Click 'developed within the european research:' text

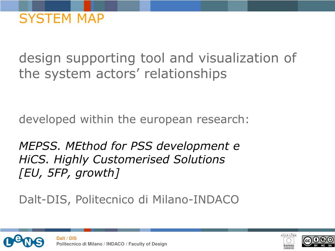(134, 119)
